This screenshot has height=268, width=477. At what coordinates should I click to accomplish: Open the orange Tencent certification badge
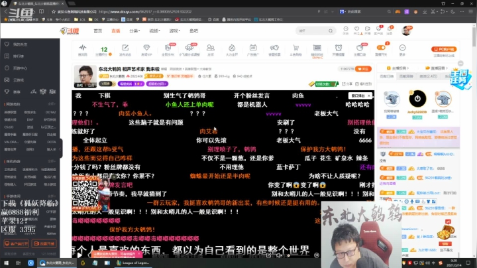point(154,76)
